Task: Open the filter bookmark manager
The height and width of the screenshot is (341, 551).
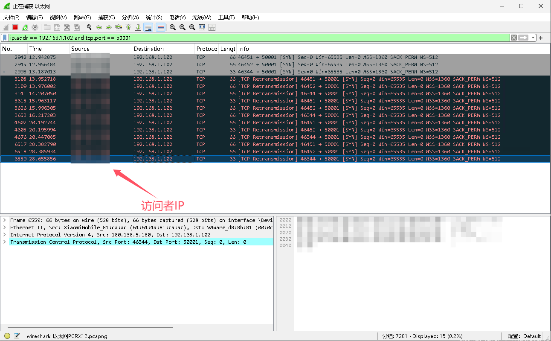Action: 5,38
